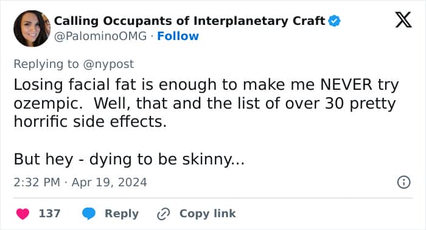The width and height of the screenshot is (426, 230).
Task: Click the 'Replying to' label
Action: (x=46, y=64)
